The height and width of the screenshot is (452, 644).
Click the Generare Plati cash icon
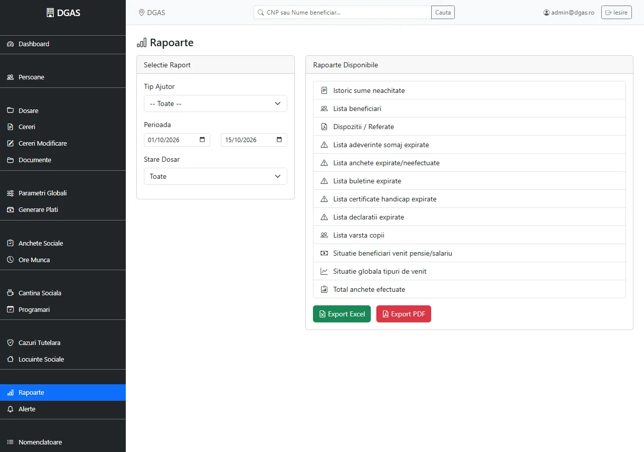10,210
